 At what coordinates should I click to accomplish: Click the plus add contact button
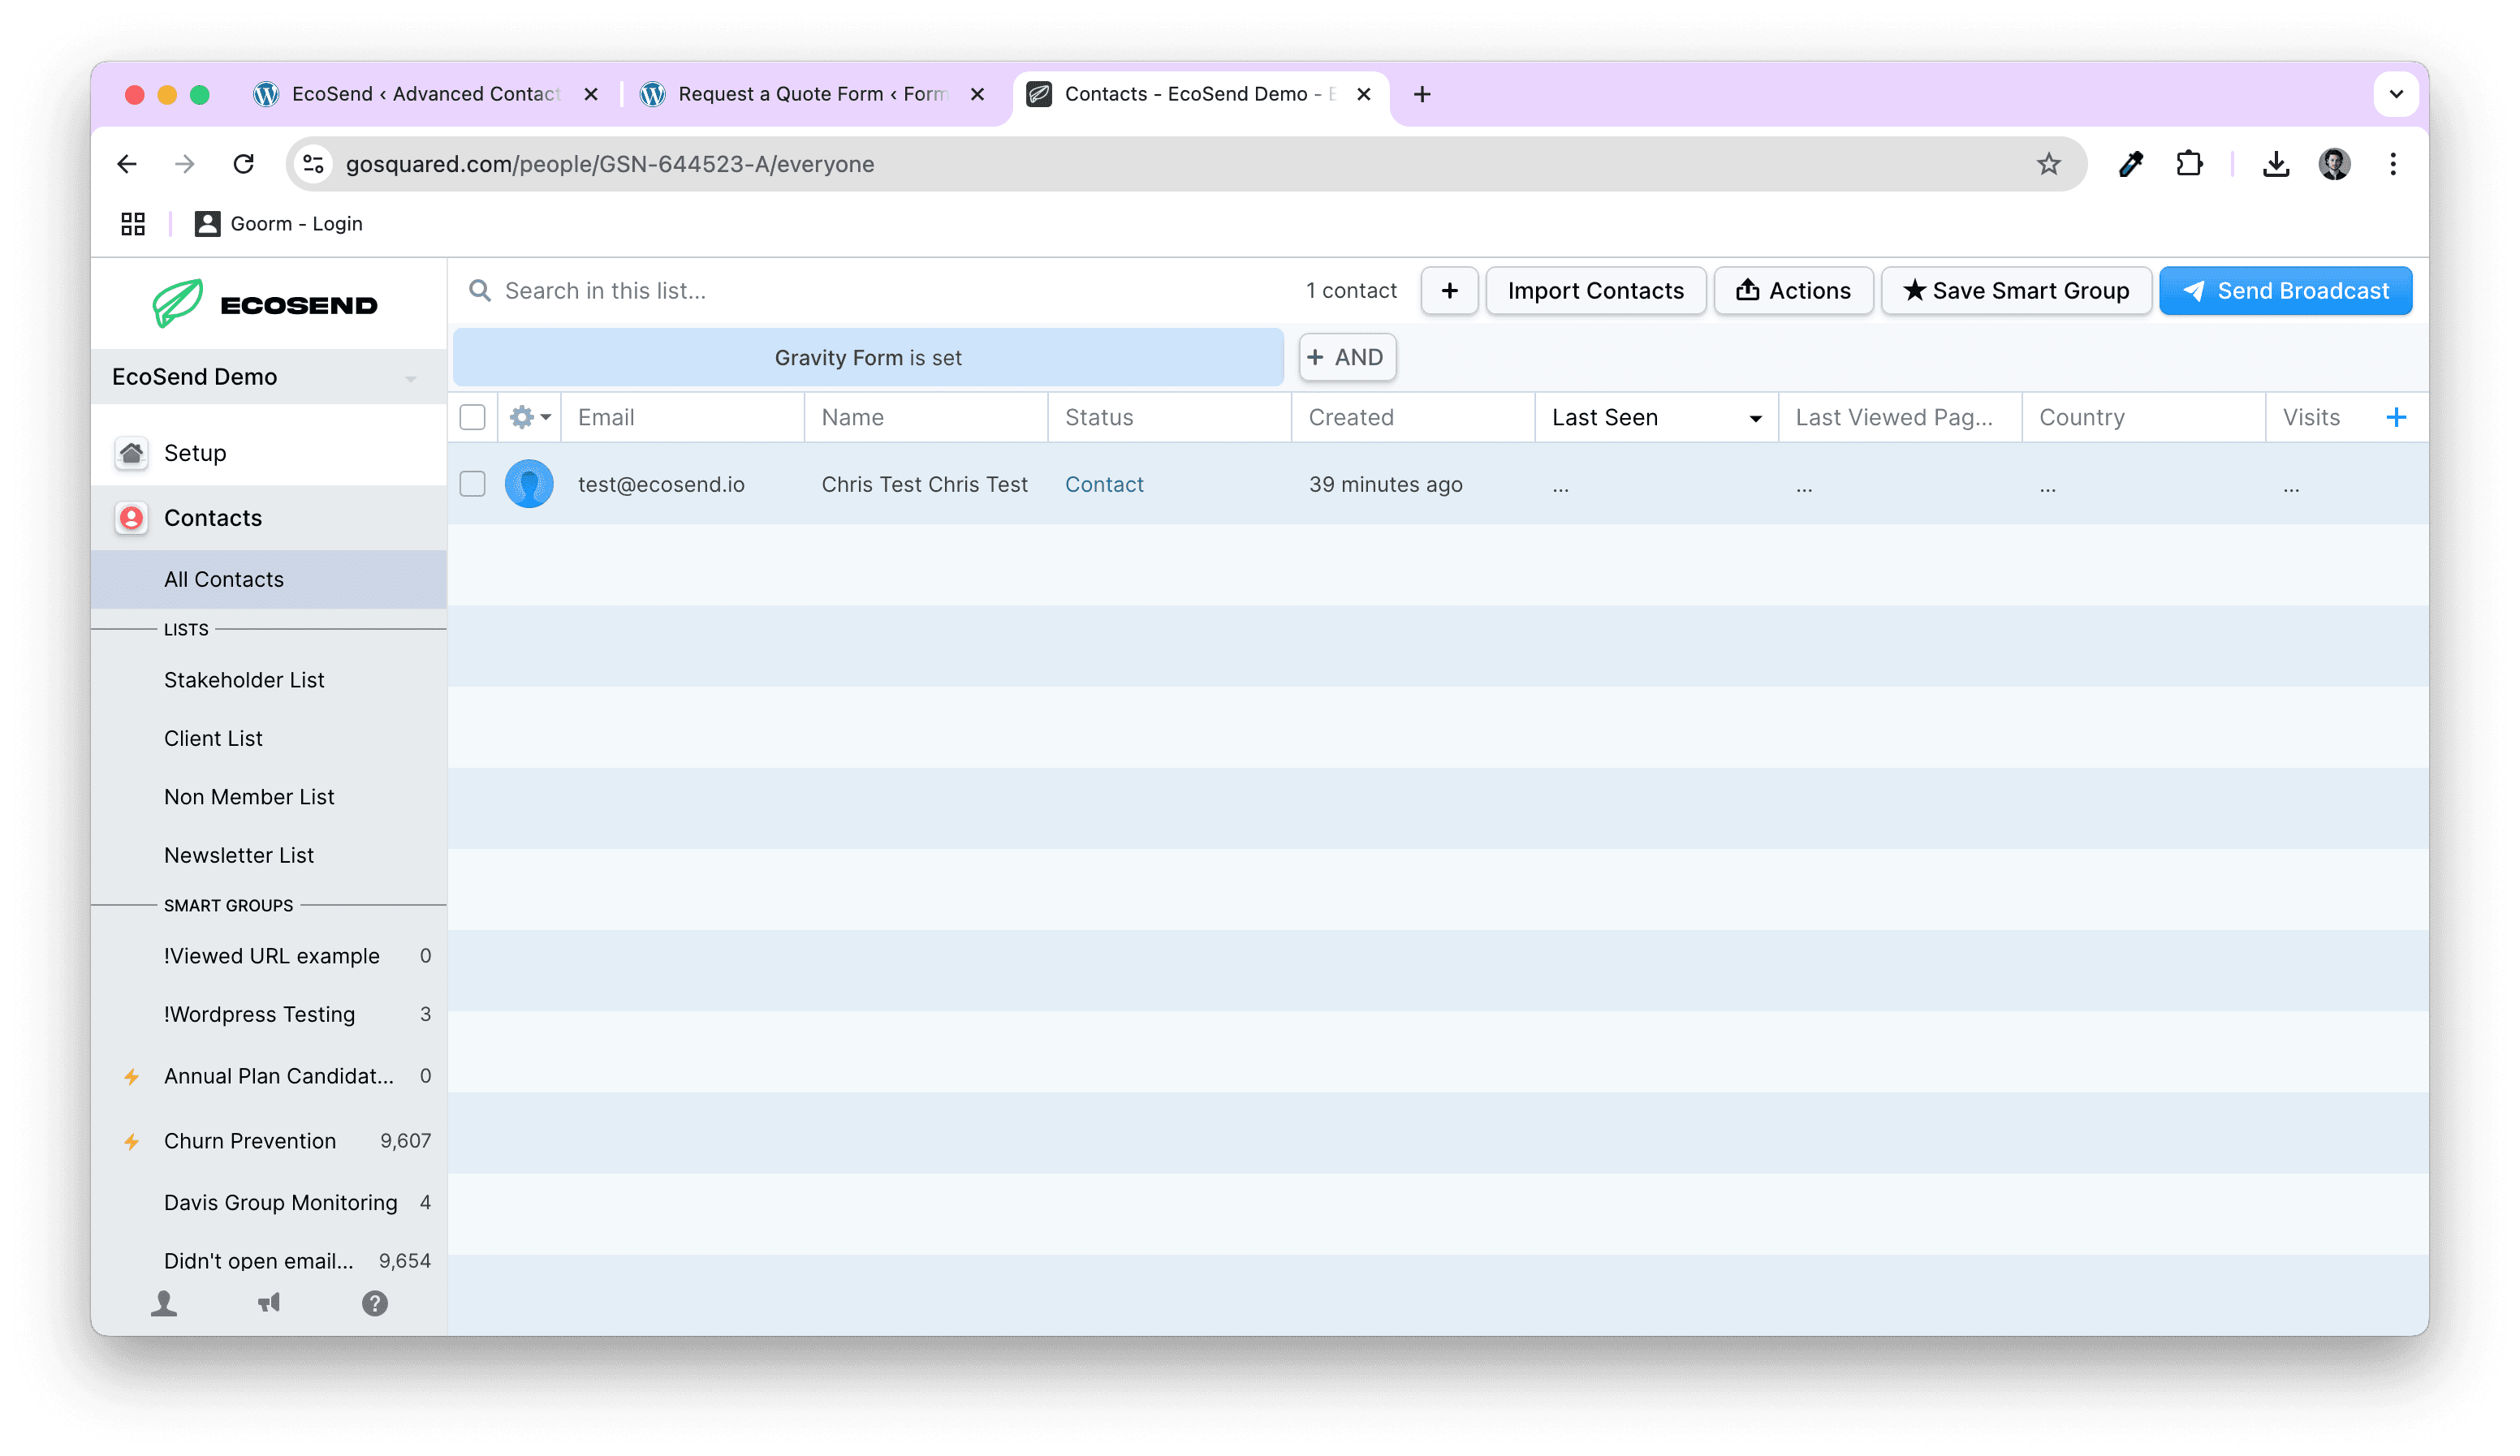tap(1449, 291)
